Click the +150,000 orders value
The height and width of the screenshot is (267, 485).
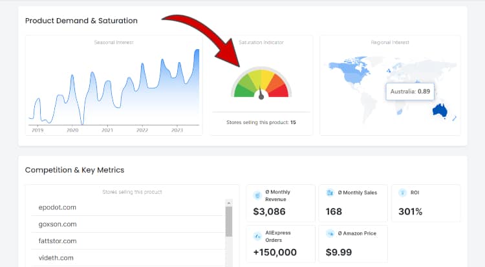point(275,253)
